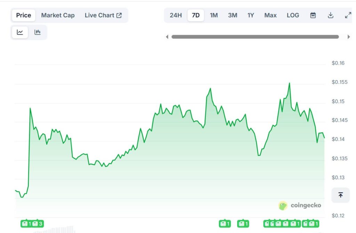
Task: Expand chart to fullscreen
Action: (x=348, y=15)
